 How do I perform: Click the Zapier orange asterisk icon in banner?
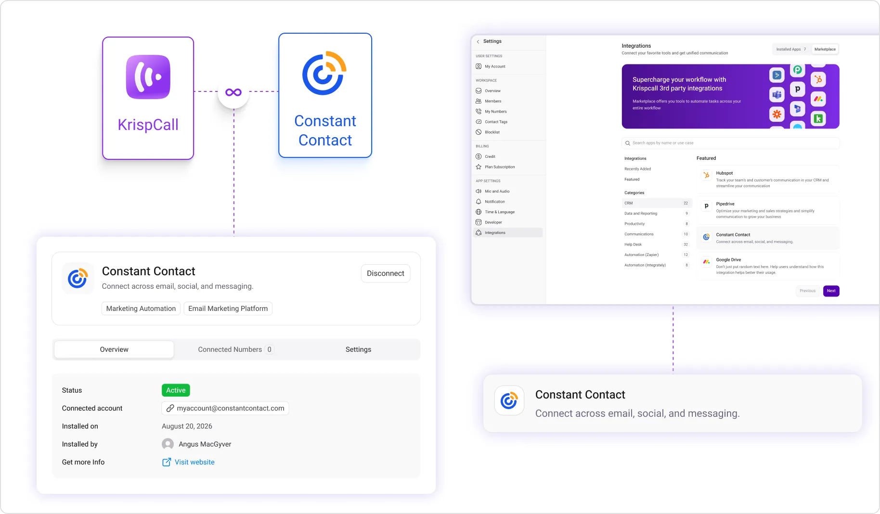[776, 114]
